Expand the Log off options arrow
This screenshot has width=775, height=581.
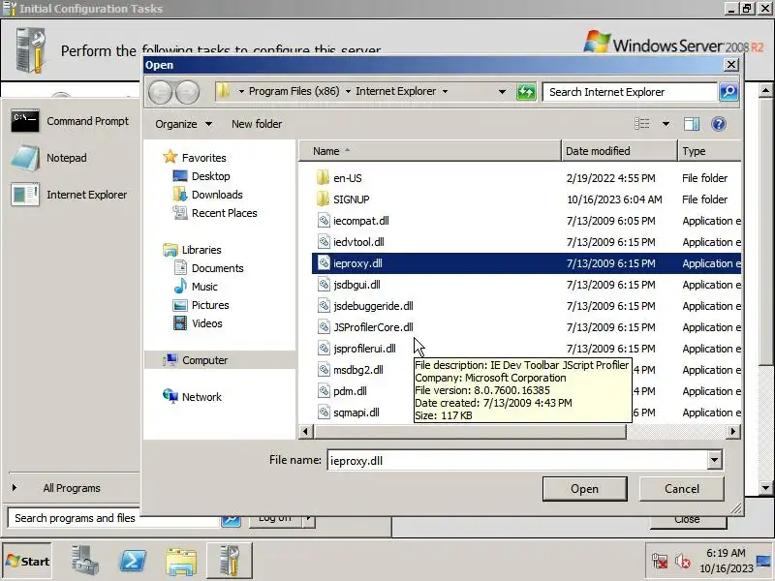click(x=308, y=519)
